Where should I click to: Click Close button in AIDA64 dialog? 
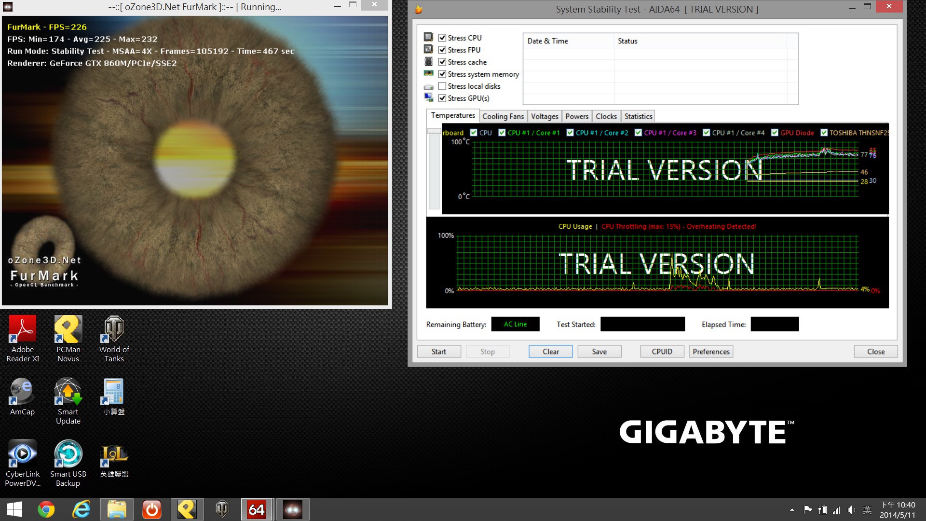[x=876, y=352]
